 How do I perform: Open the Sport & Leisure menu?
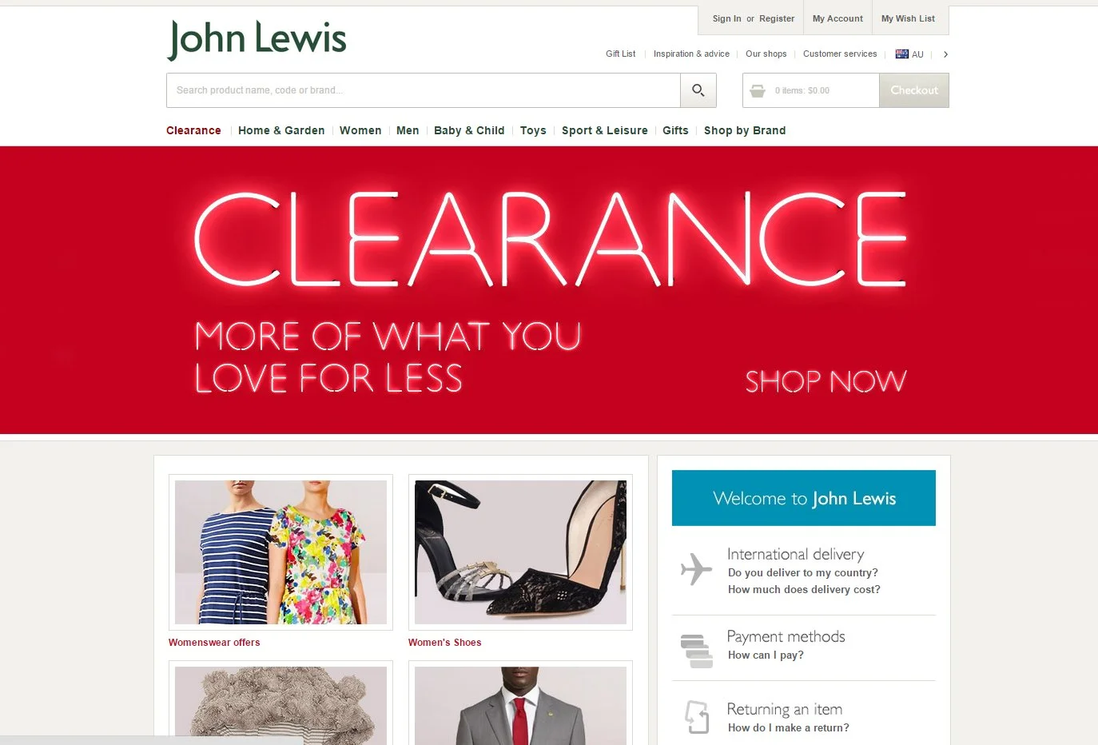[605, 130]
